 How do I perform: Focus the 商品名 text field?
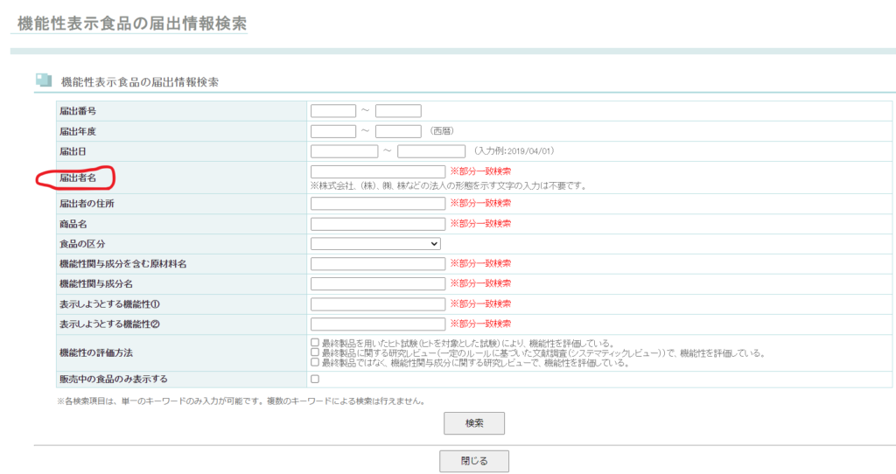pos(377,224)
